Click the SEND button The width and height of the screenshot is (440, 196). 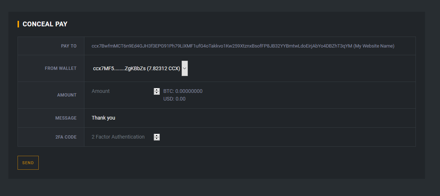[28, 163]
